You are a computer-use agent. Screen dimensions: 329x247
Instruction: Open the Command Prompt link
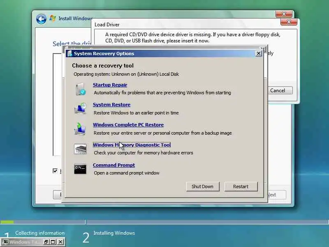click(x=114, y=165)
